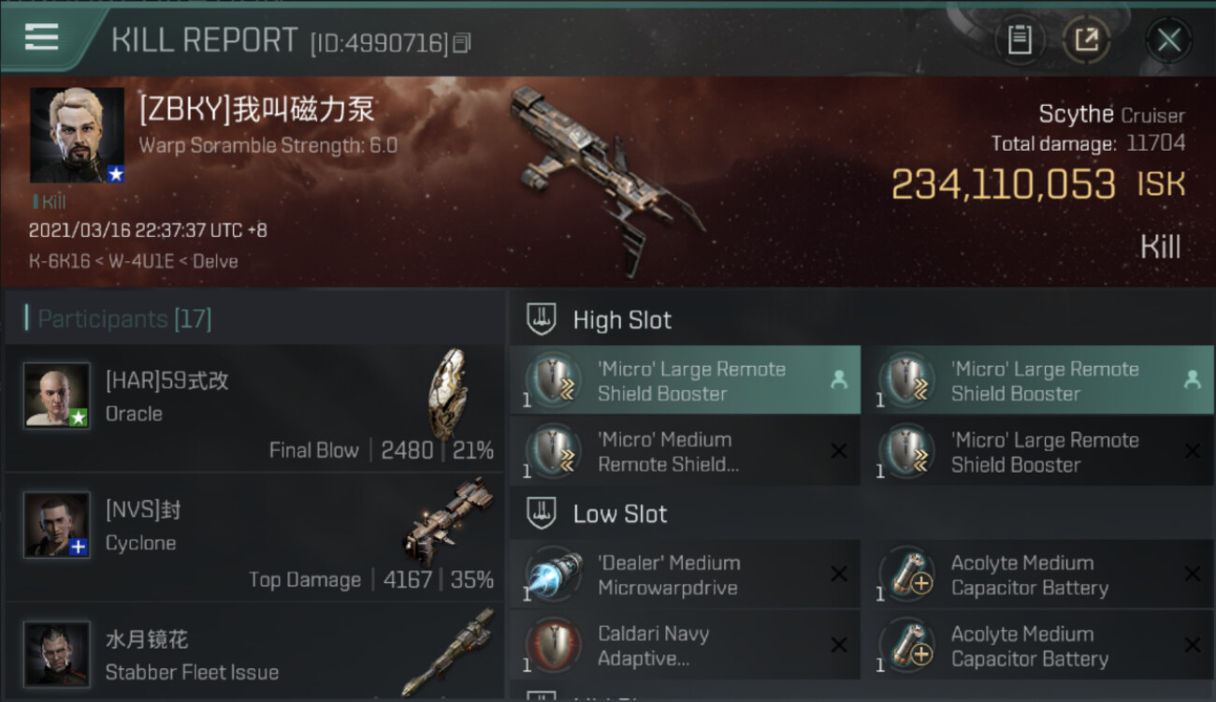Open the hamburger menu

(x=42, y=37)
